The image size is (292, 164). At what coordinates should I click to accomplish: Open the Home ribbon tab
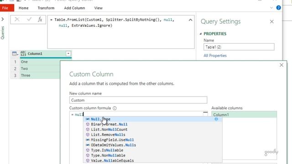tap(23, 8)
